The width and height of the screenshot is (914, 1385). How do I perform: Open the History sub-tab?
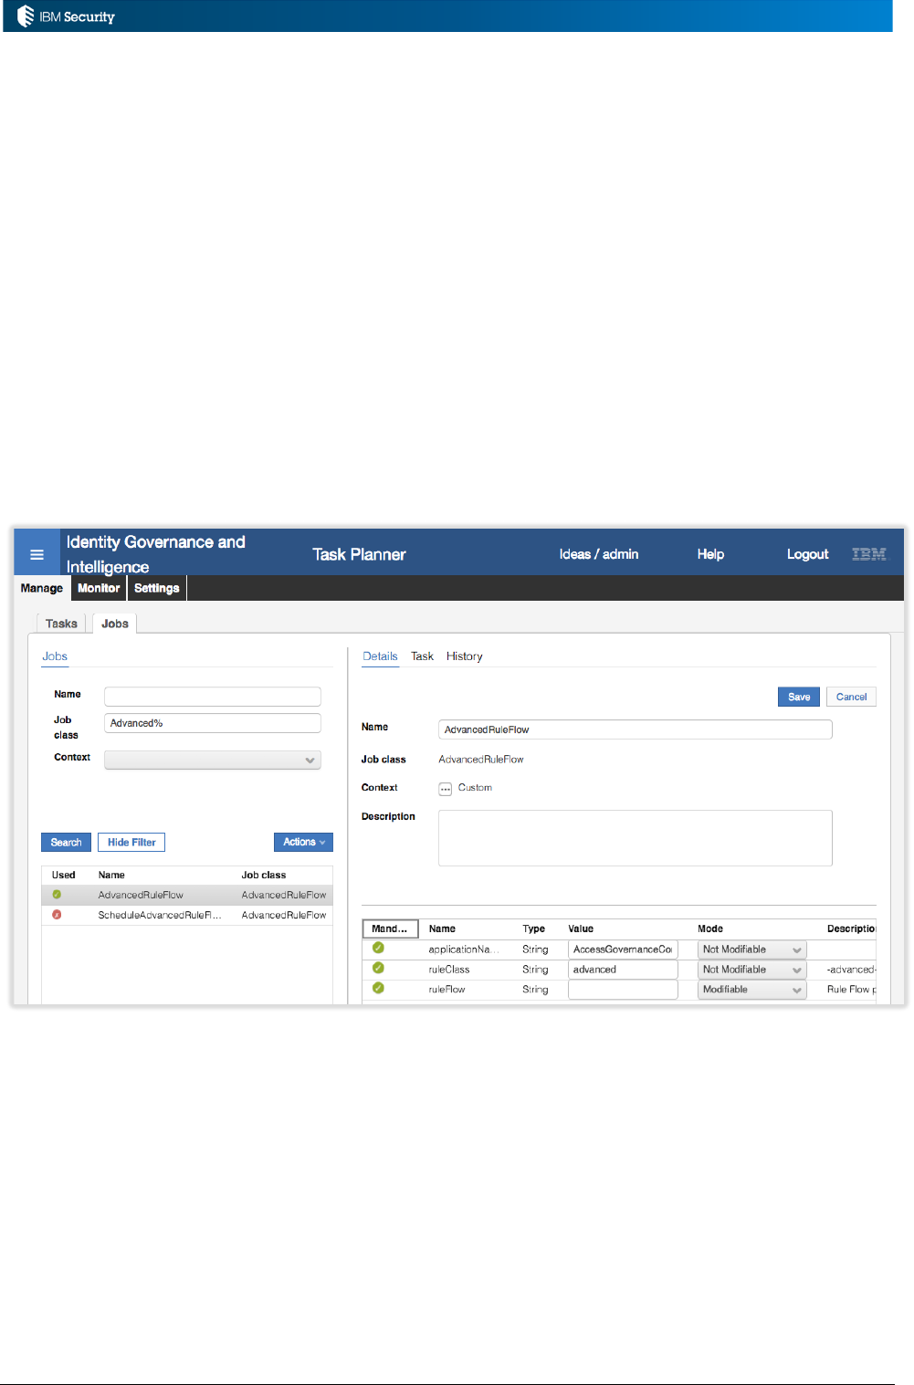tap(464, 656)
